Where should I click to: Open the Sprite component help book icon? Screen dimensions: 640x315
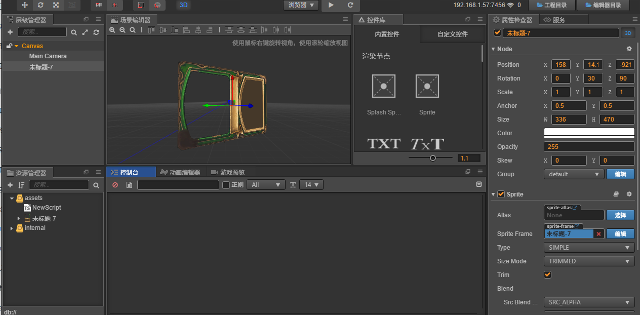tap(616, 194)
